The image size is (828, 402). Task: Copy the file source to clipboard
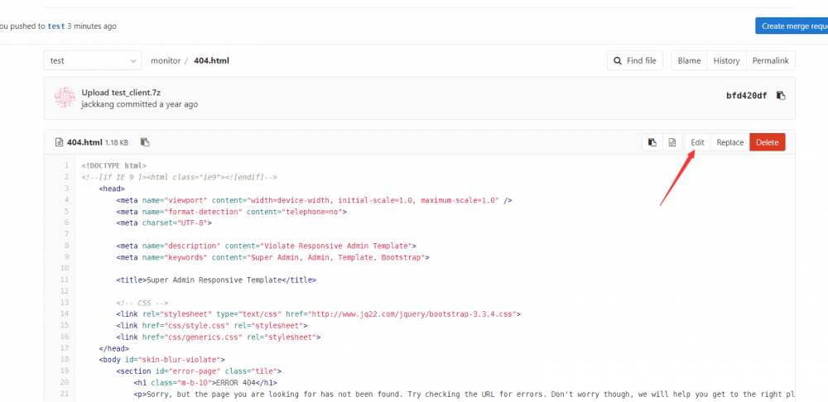point(652,142)
